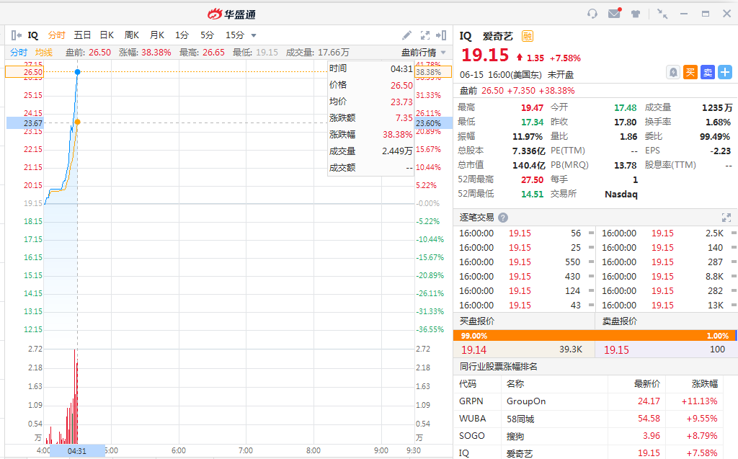Switch to the 日K chart tab
This screenshot has height=459, width=738.
click(x=107, y=35)
